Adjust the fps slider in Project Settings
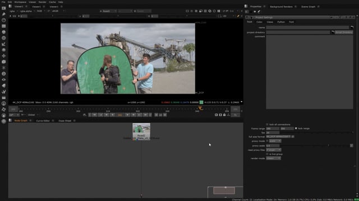Image resolution: width=359 pixels, height=201 pixels. (316, 132)
